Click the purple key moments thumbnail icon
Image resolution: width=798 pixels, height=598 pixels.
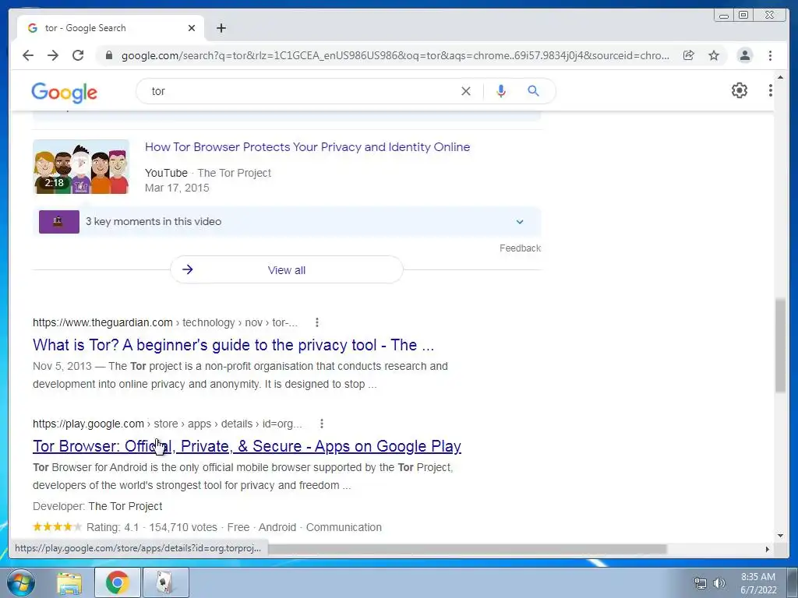59,222
